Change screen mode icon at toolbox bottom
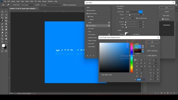The width and height of the screenshot is (178, 100). tap(6, 51)
